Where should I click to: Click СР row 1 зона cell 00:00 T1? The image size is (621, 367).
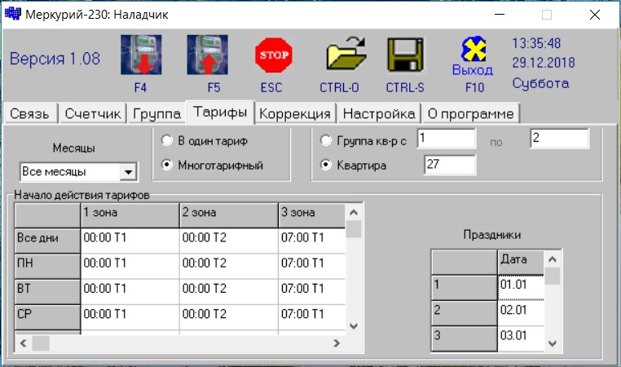coord(130,317)
